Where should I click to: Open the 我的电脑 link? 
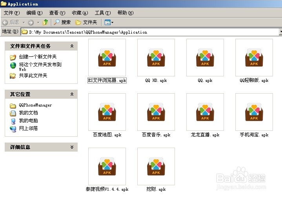28,121
